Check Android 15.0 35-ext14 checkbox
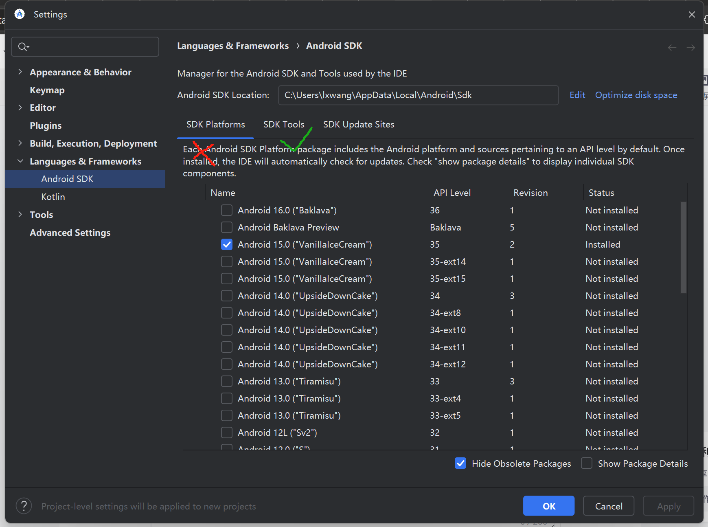 (227, 261)
